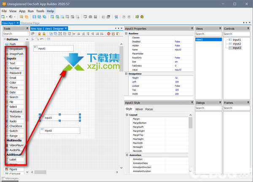Click the Run app play icon

tap(124, 17)
